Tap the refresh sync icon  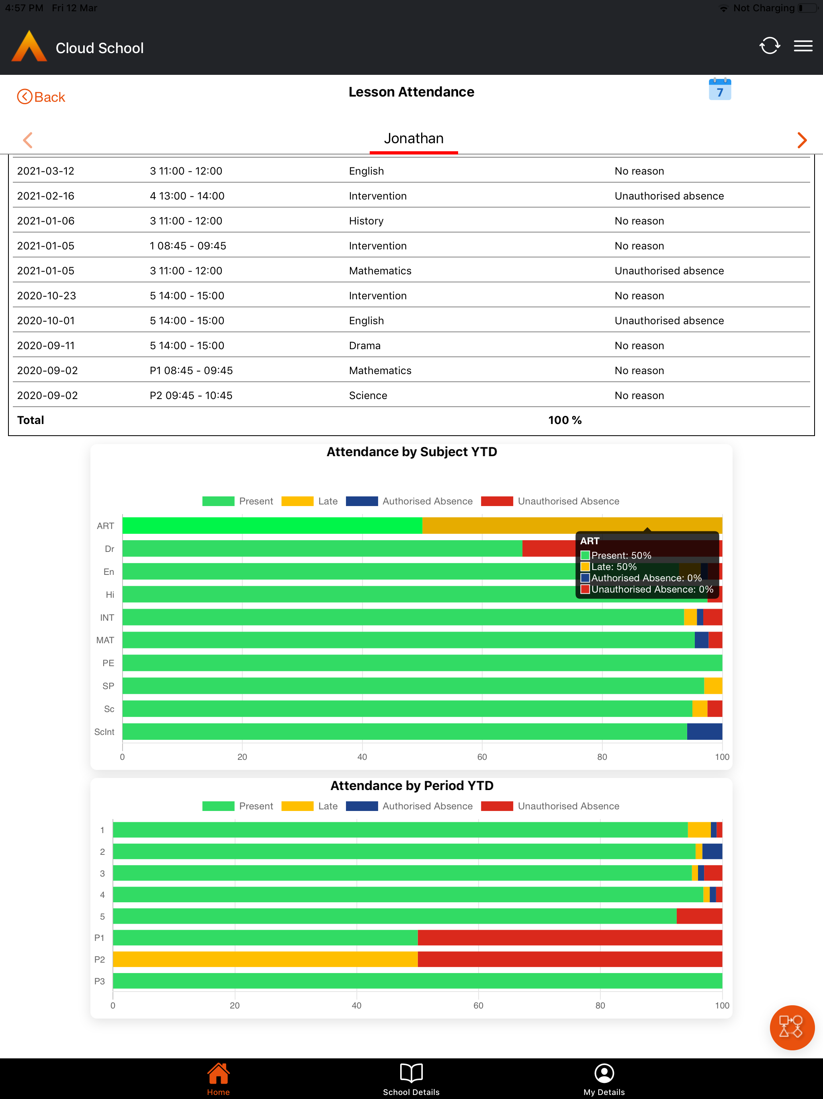point(770,46)
